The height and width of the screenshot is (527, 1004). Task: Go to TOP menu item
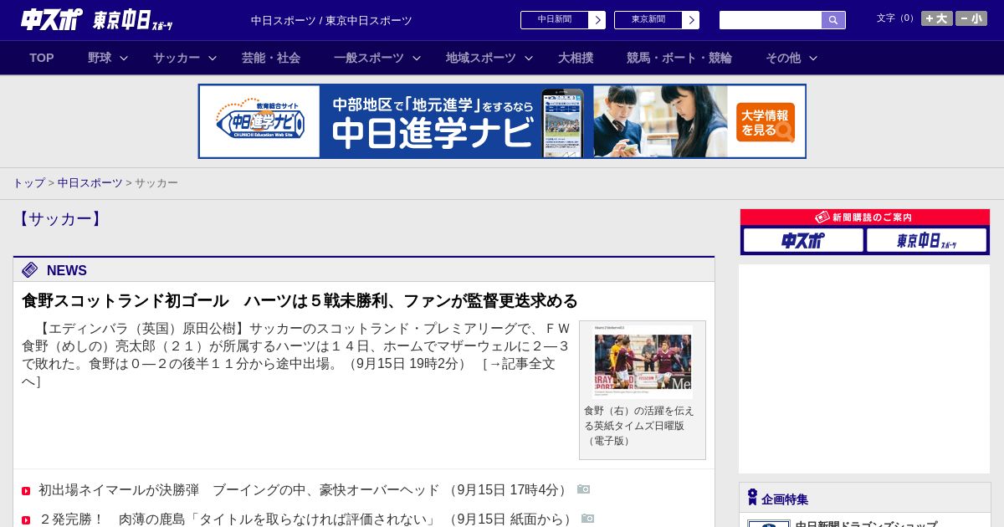[x=42, y=58]
